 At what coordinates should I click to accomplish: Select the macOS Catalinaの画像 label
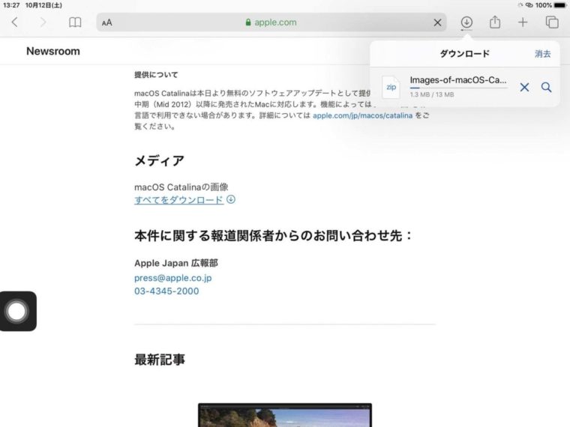tap(181, 187)
